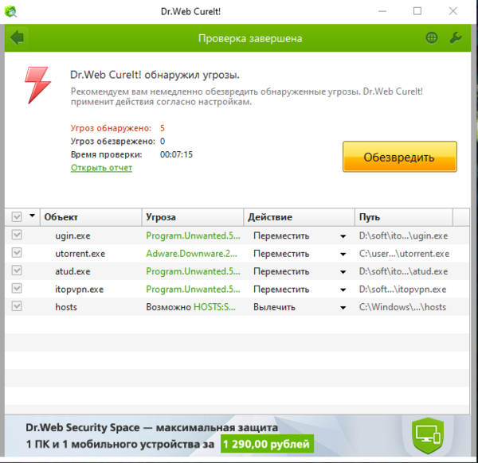
Task: Close the Dr.Web CureIt! window
Action: coord(453,11)
